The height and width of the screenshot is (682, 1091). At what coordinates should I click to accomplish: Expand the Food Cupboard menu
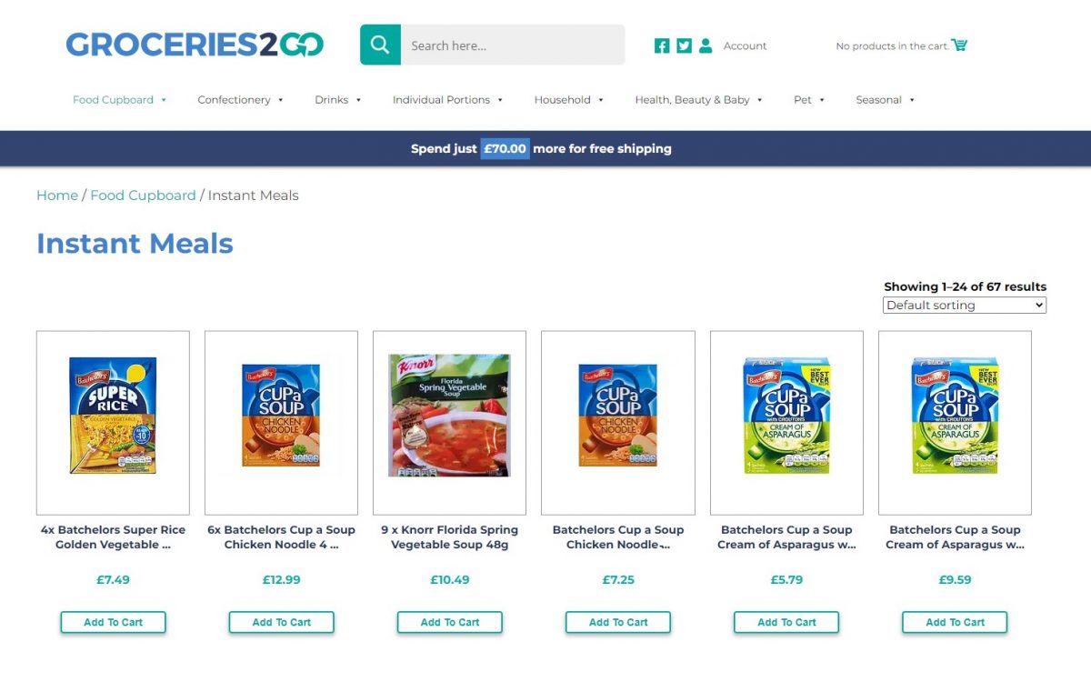tap(120, 100)
